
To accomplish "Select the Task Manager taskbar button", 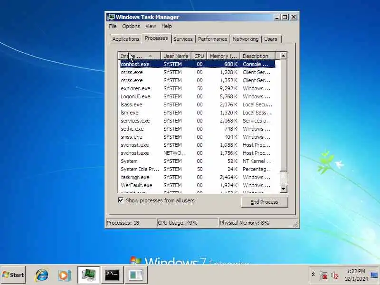I will [x=89, y=275].
